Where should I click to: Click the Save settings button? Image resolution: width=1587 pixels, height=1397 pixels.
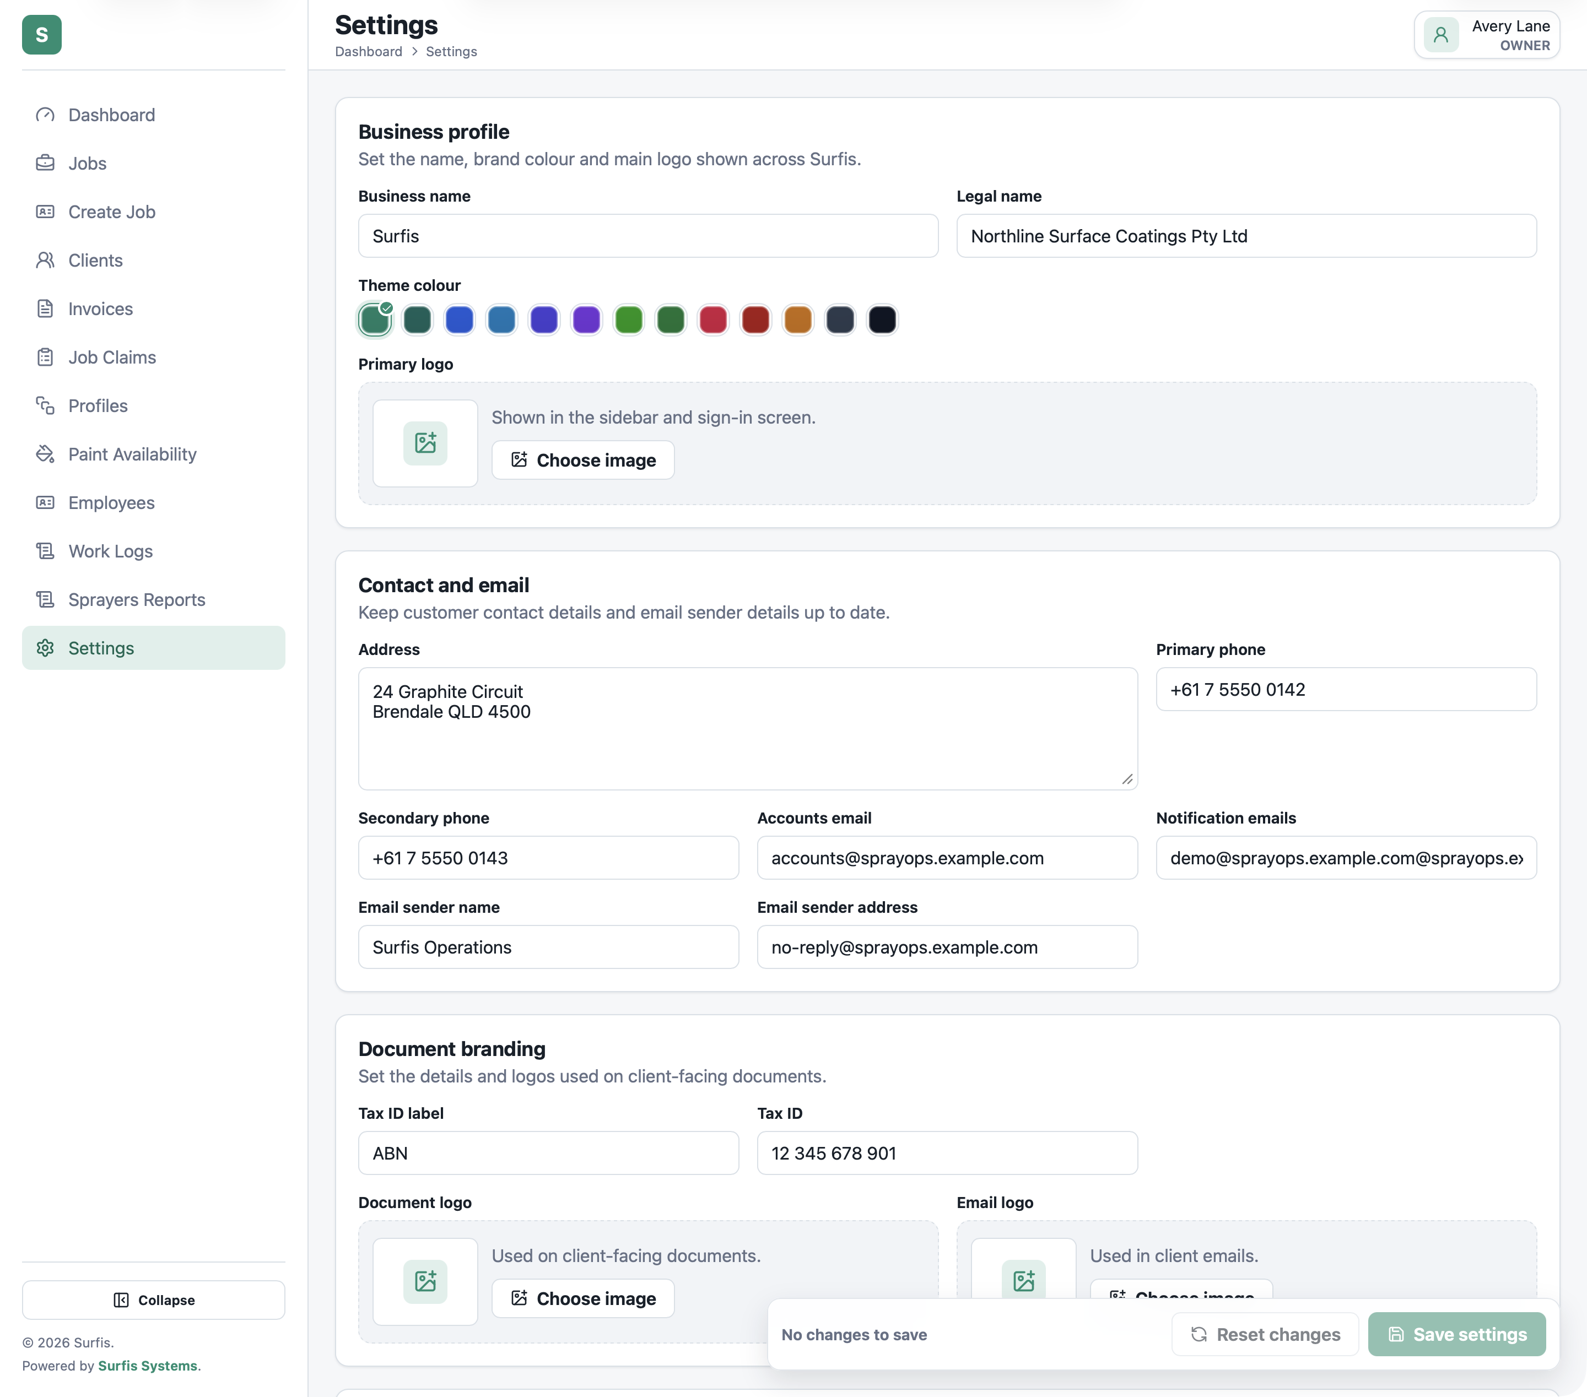pyautogui.click(x=1456, y=1334)
